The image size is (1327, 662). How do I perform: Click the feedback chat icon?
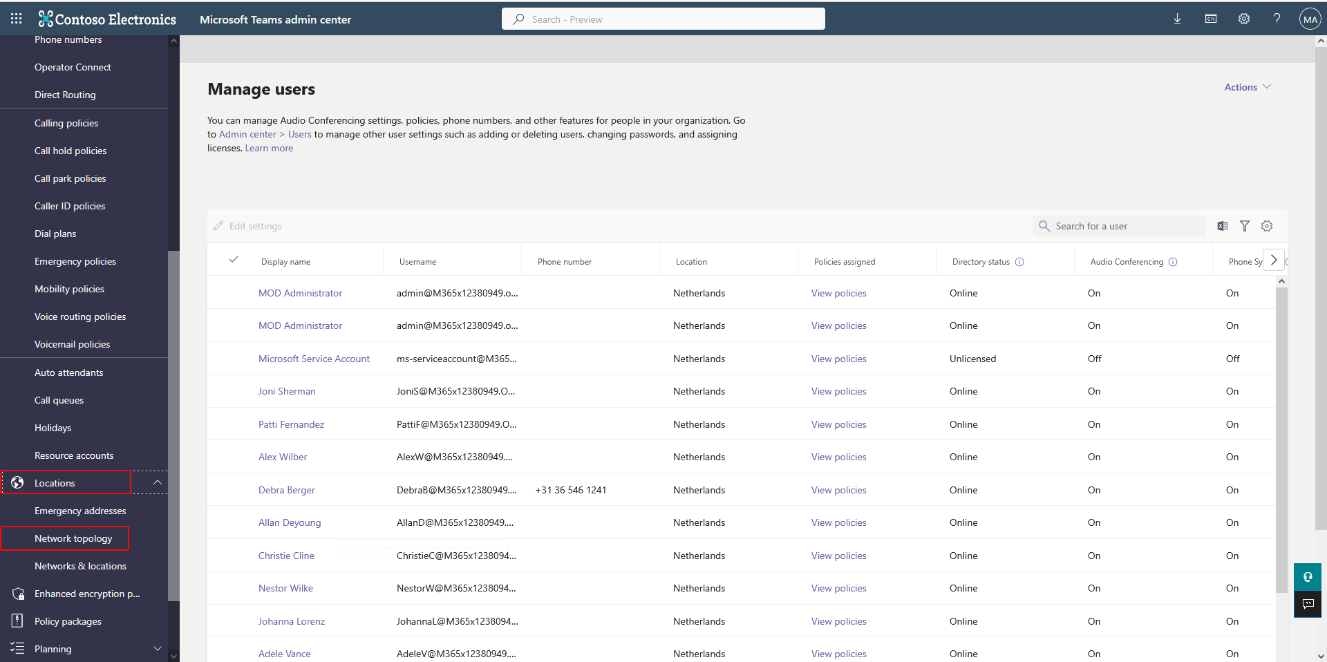coord(1308,604)
